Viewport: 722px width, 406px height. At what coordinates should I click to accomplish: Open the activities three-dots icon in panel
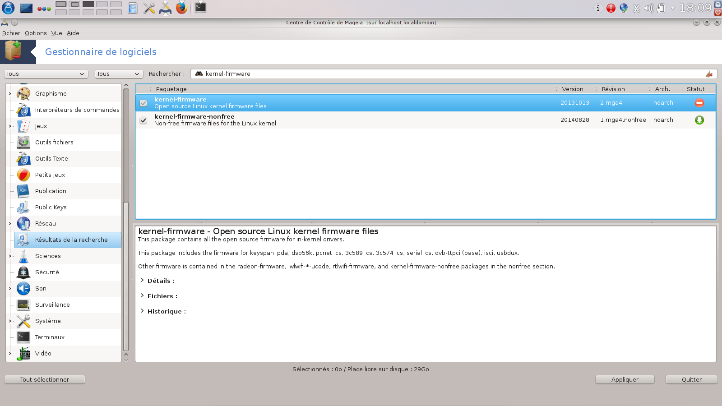coord(44,9)
